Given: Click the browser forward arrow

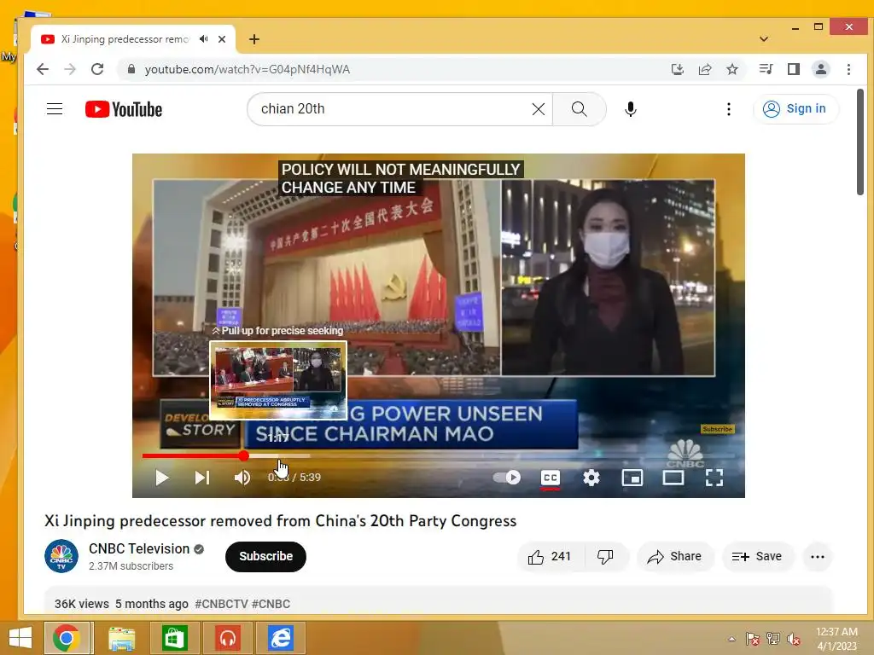Looking at the screenshot, I should point(70,69).
